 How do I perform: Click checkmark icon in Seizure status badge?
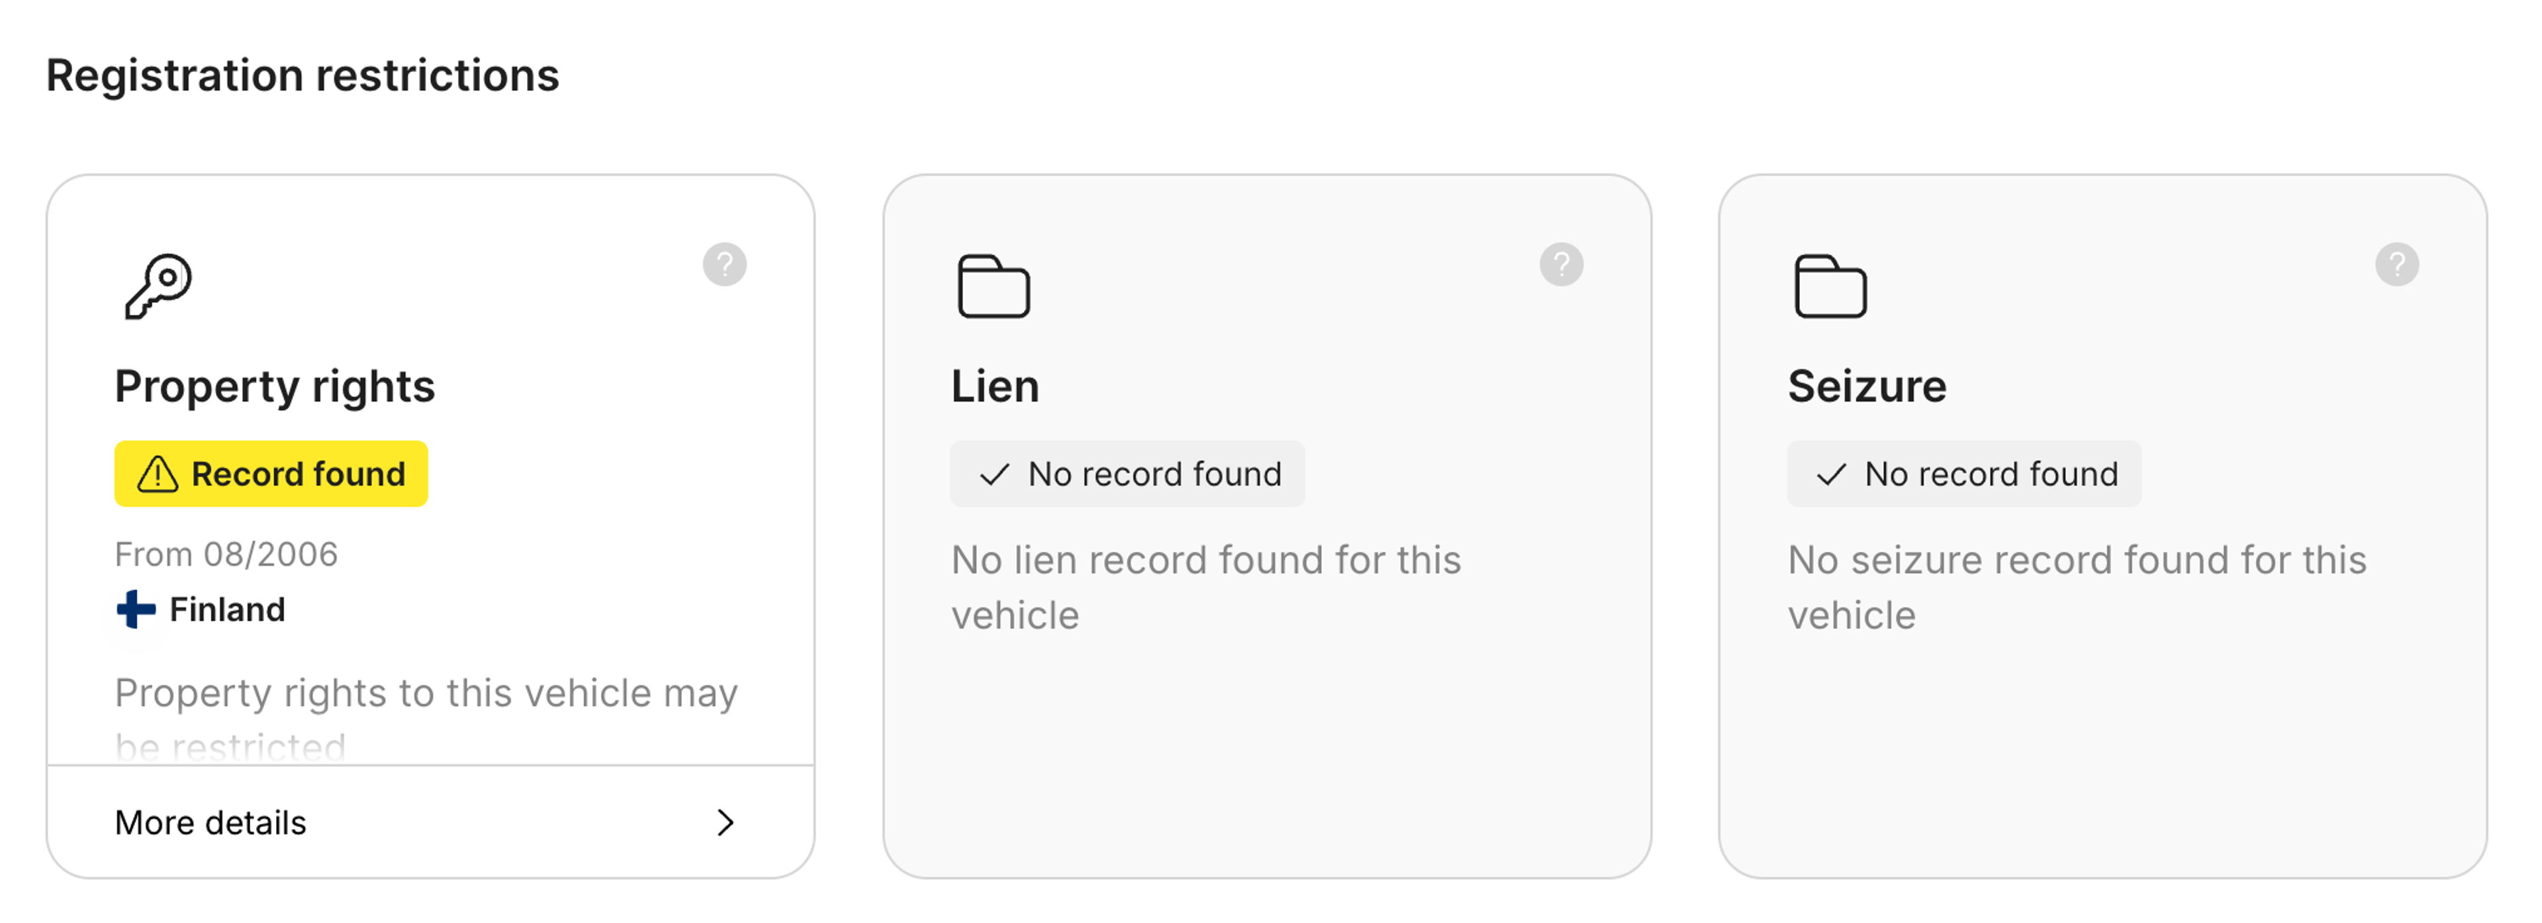click(x=1830, y=474)
